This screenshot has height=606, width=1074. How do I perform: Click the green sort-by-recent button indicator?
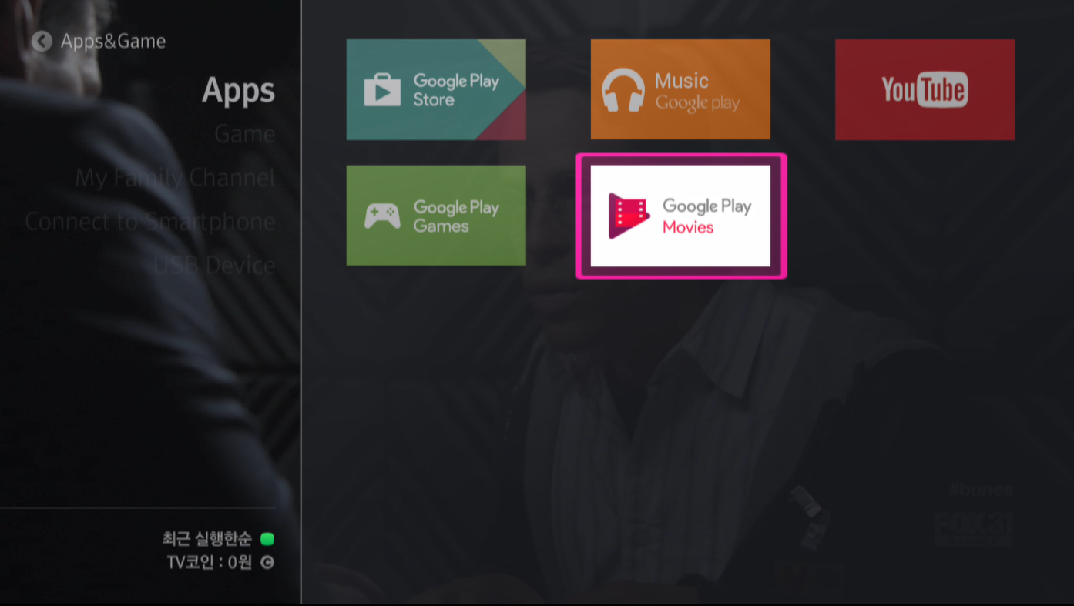[267, 539]
